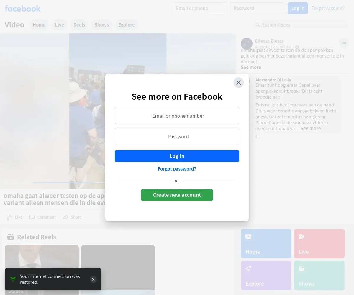Viewport: 354px width, 295px height.
Task: Open the Forgot Account? link
Action: pyautogui.click(x=328, y=8)
